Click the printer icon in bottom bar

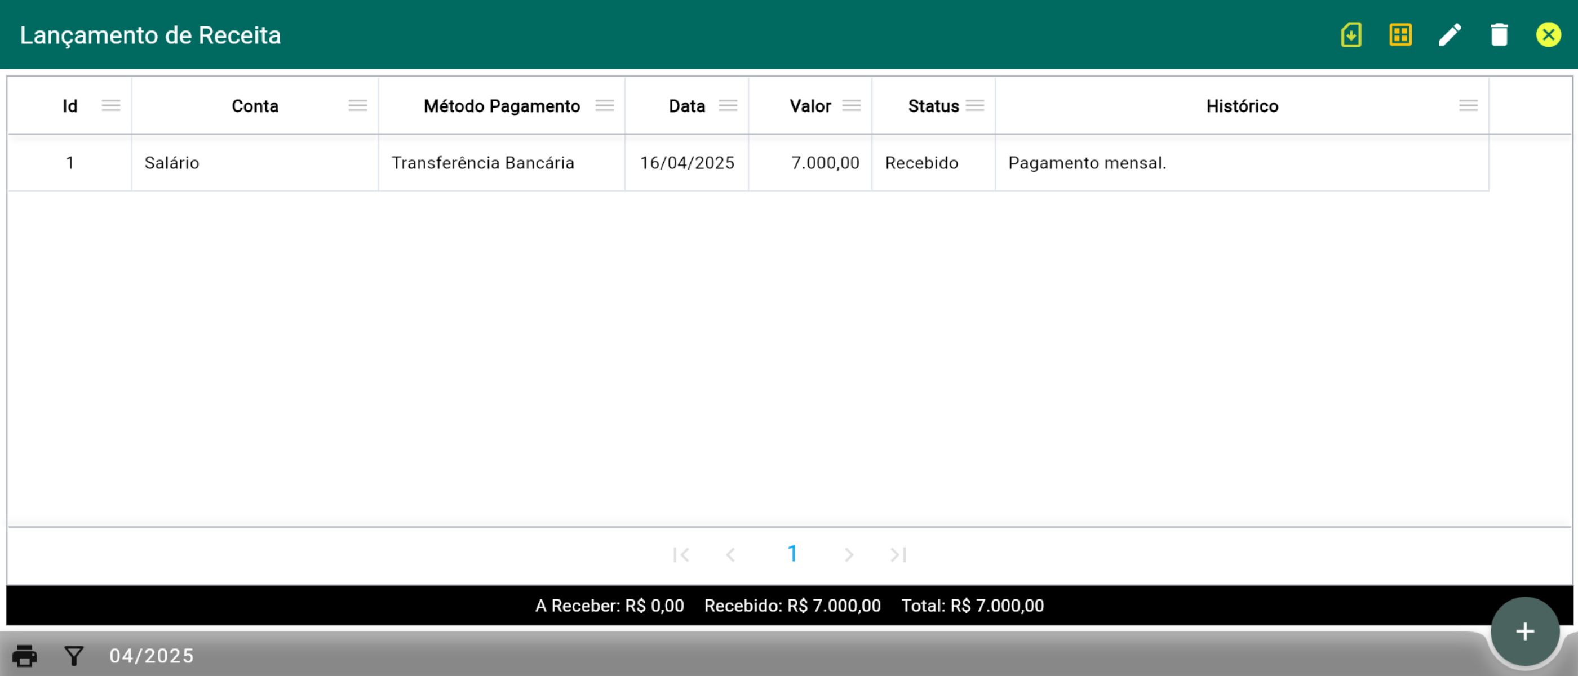[24, 656]
